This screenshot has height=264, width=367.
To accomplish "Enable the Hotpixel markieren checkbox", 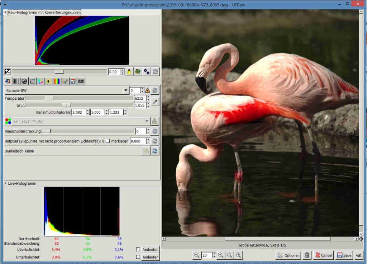I will click(108, 141).
